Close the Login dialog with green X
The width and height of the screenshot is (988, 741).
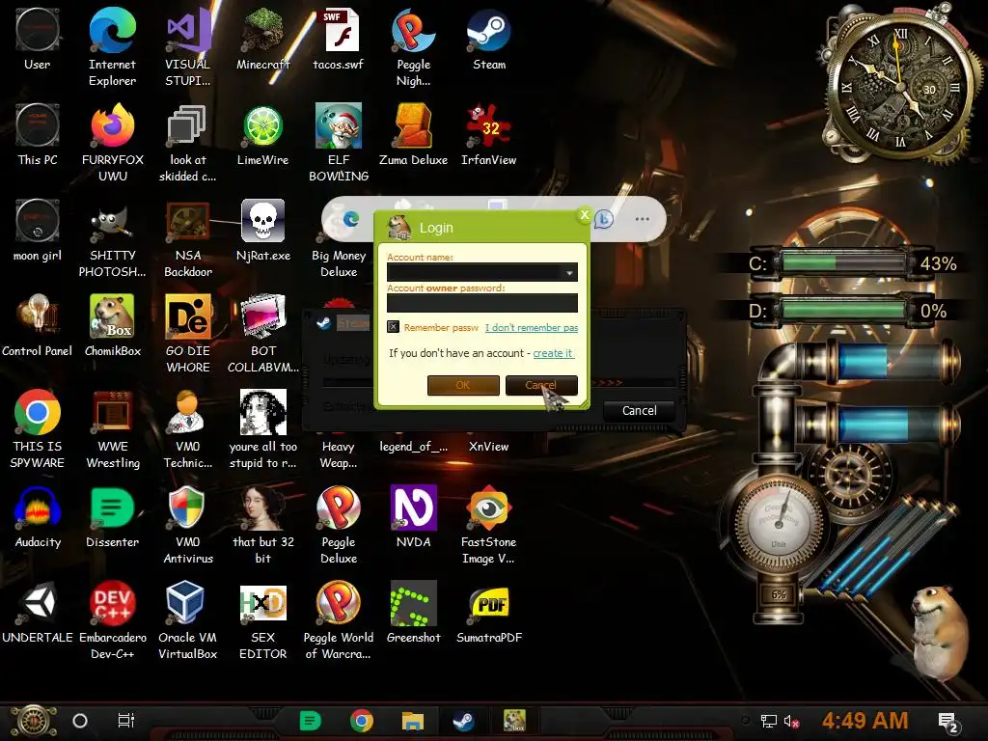[584, 215]
